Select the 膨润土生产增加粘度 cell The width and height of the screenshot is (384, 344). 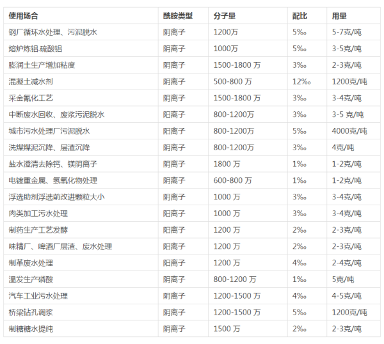point(42,65)
